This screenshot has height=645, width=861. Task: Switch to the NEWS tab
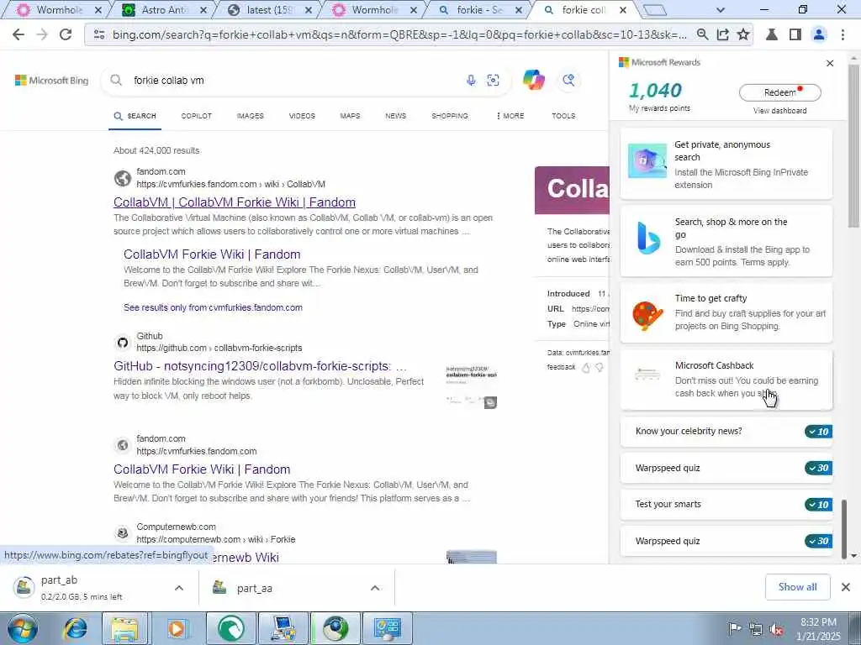(x=395, y=116)
